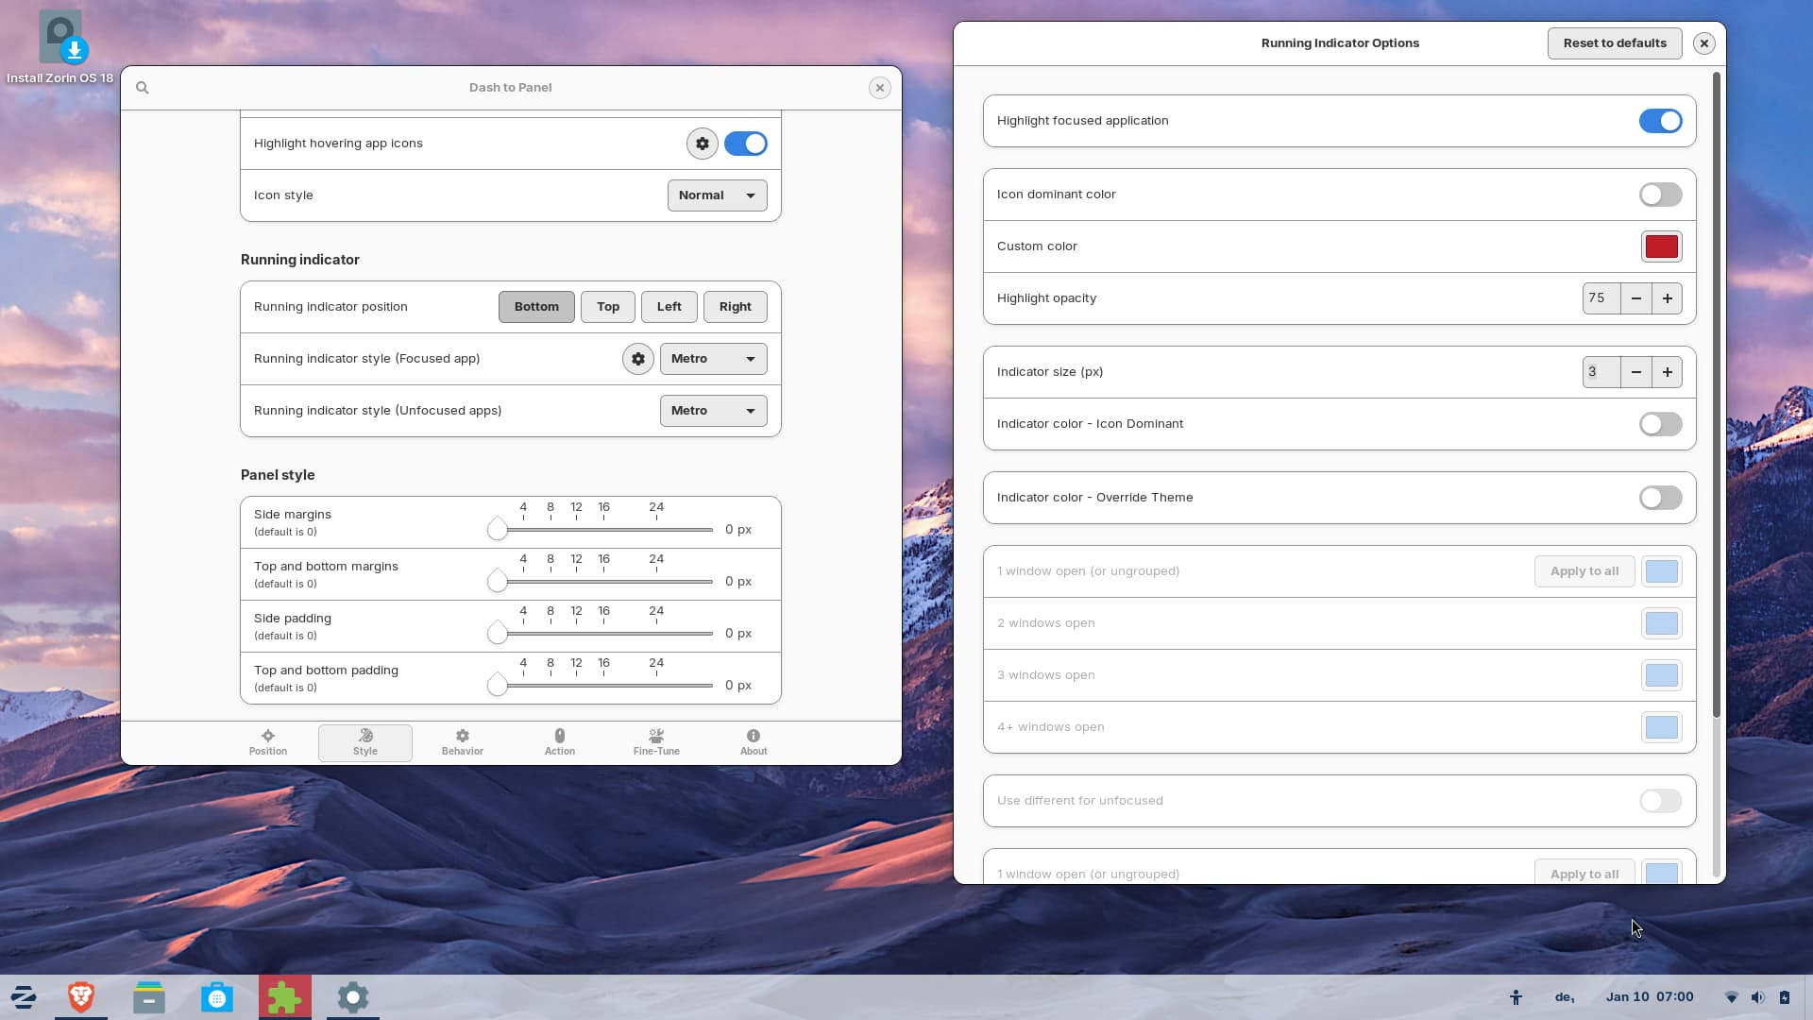1813x1020 pixels.
Task: Turn on Indicator color Override Theme
Action: tap(1660, 498)
